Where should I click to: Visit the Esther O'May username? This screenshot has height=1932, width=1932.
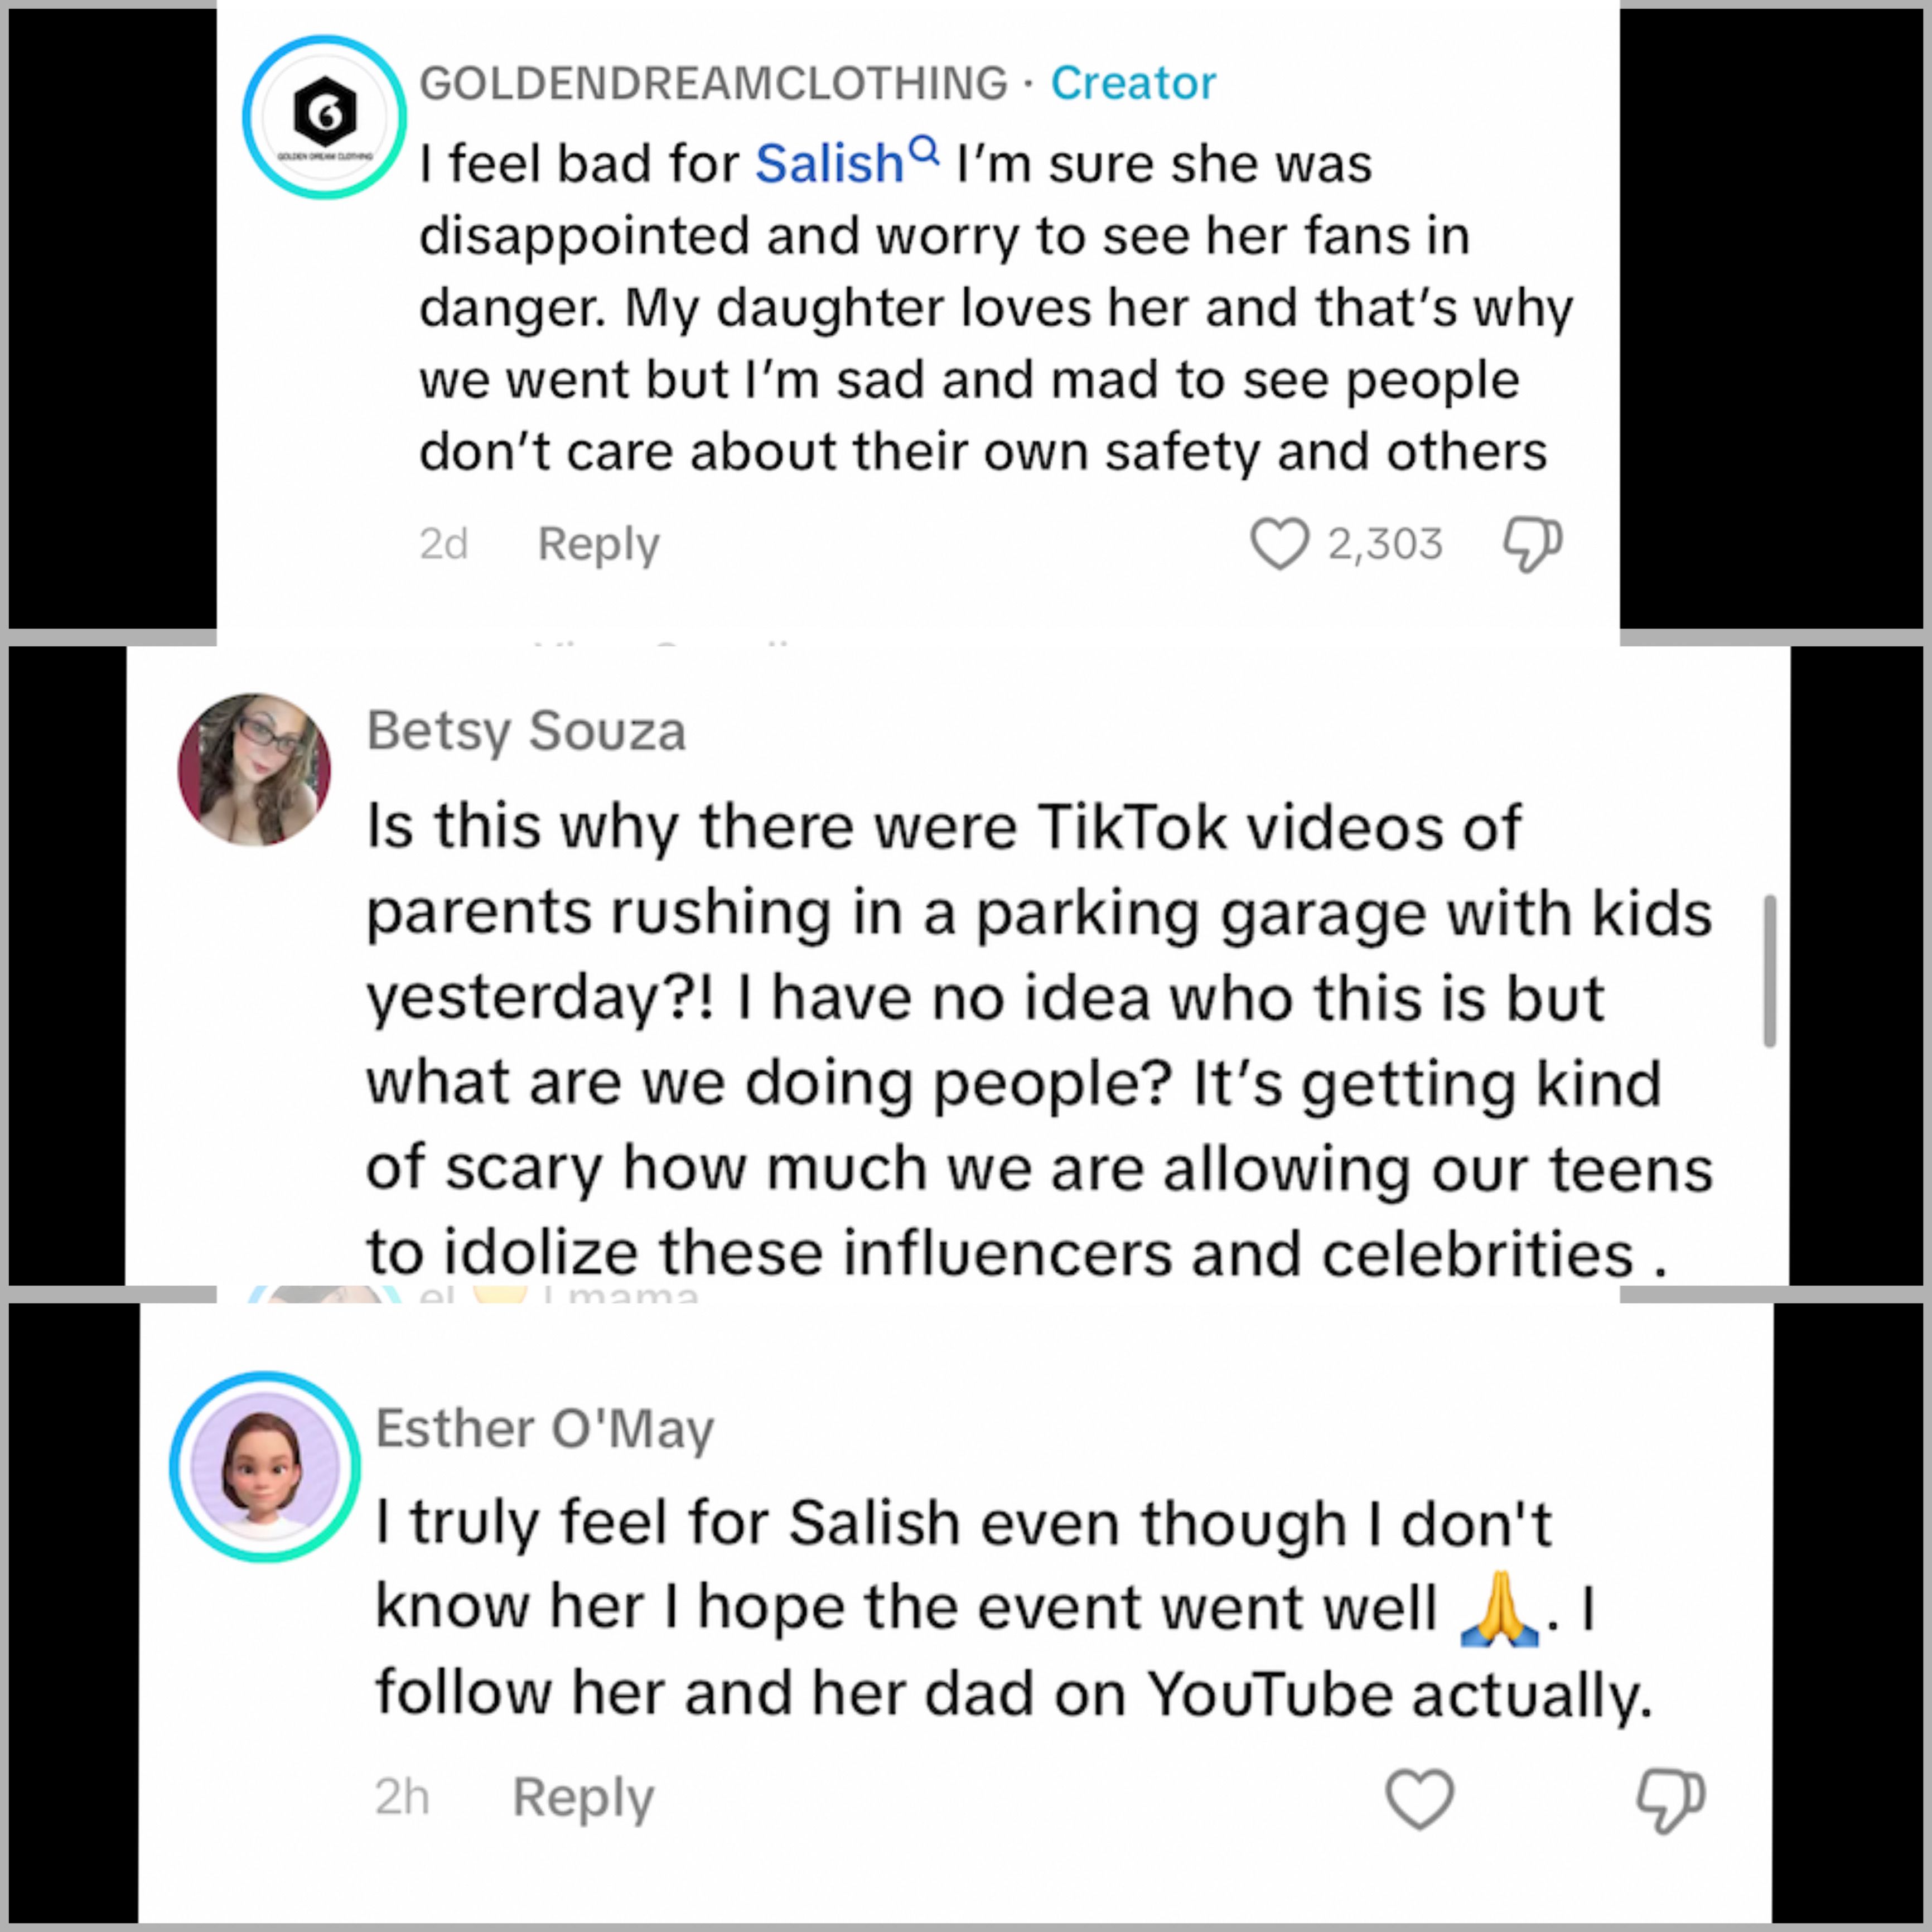tap(544, 1428)
